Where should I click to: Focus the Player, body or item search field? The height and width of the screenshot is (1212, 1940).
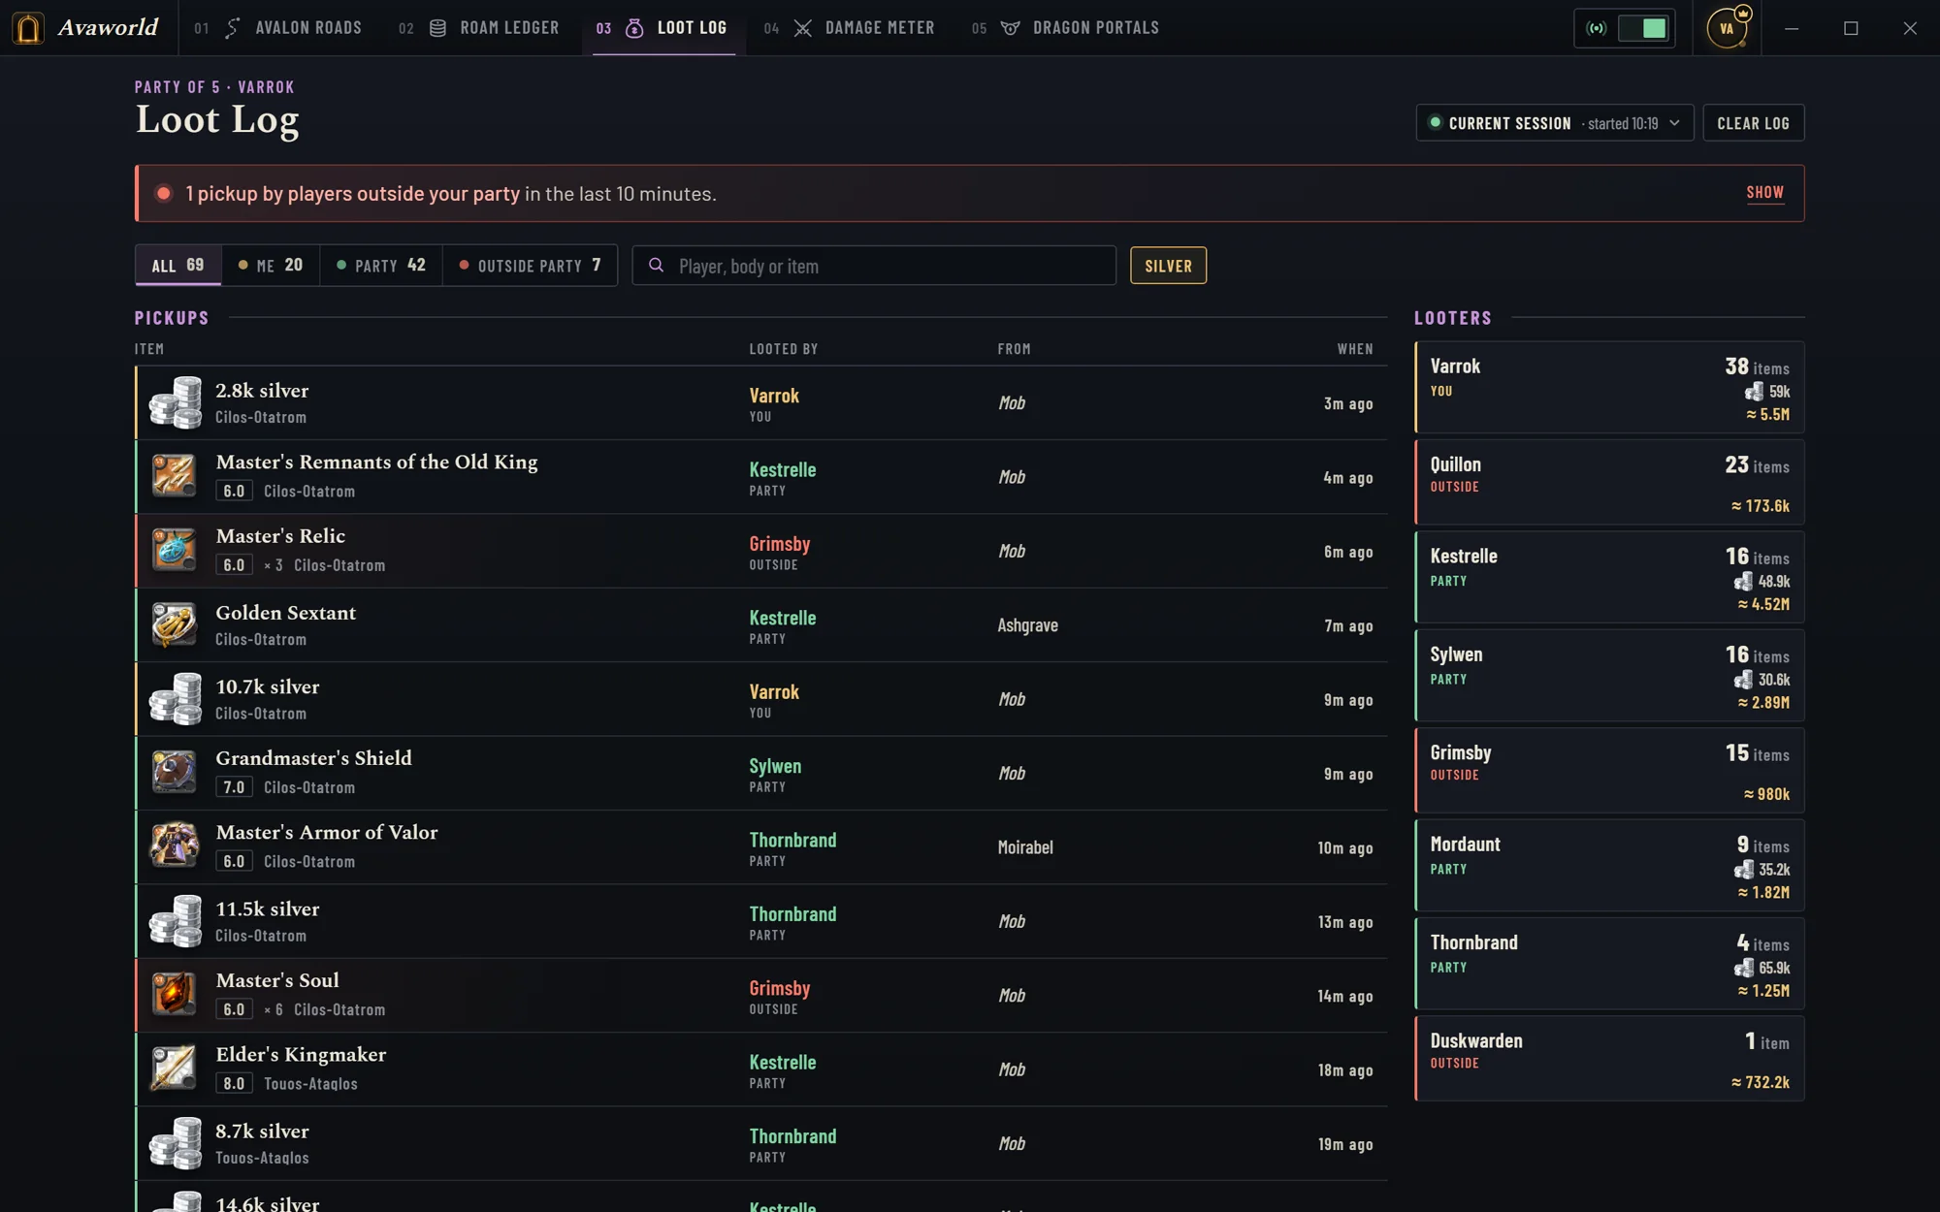(x=874, y=266)
